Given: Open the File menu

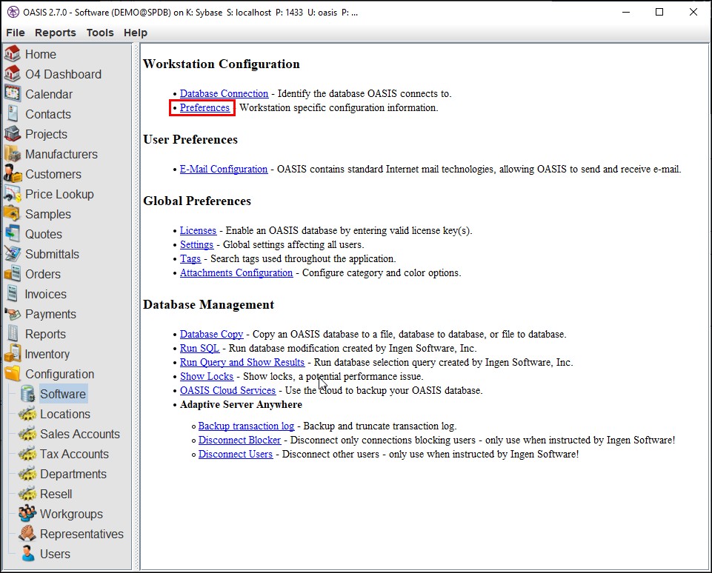Looking at the screenshot, I should pyautogui.click(x=16, y=33).
